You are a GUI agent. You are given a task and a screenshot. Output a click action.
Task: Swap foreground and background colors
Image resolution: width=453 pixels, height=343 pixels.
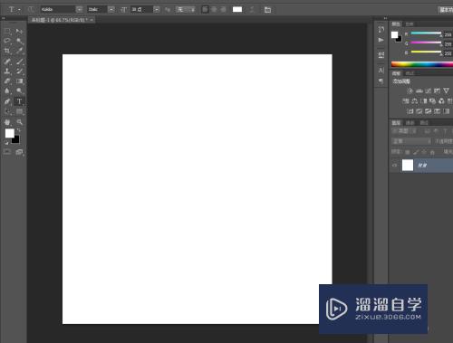[x=19, y=130]
